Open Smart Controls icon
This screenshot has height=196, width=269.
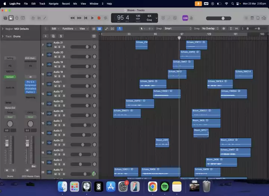click(x=33, y=18)
